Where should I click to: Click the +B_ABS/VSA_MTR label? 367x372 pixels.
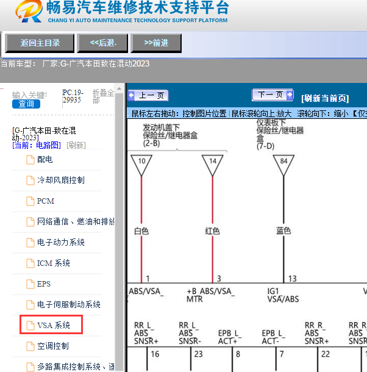coord(210,295)
